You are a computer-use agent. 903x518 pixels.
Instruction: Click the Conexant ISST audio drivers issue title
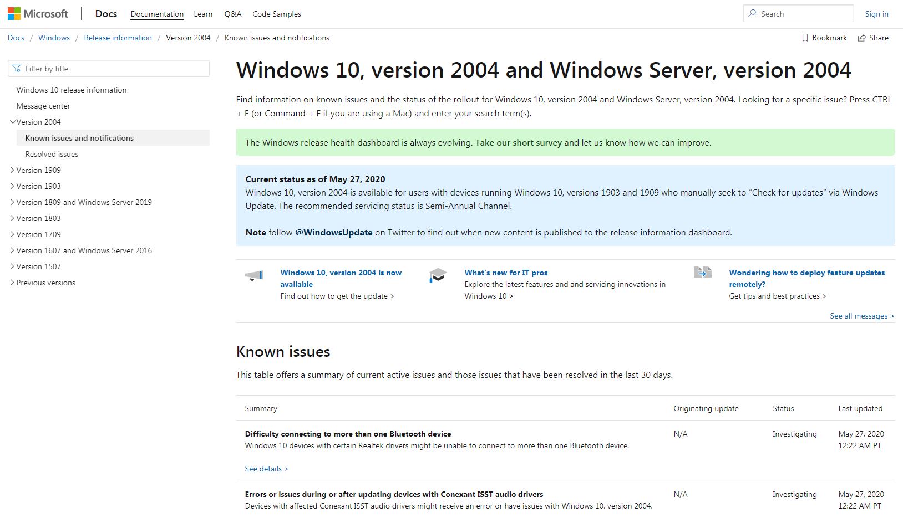(x=394, y=494)
